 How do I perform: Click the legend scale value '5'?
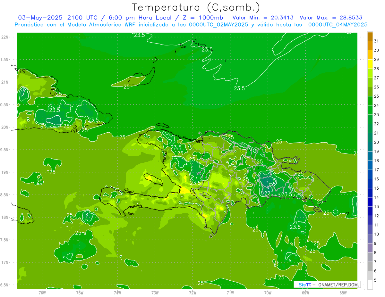[x=375, y=280]
